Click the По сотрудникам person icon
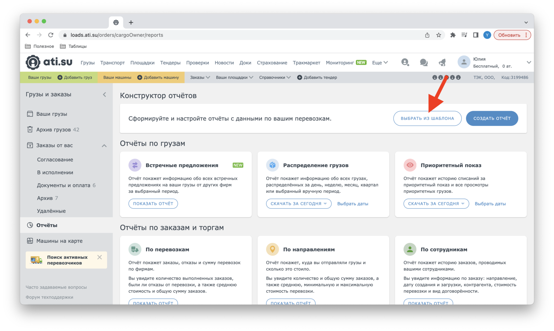The image size is (554, 331). [x=410, y=249]
